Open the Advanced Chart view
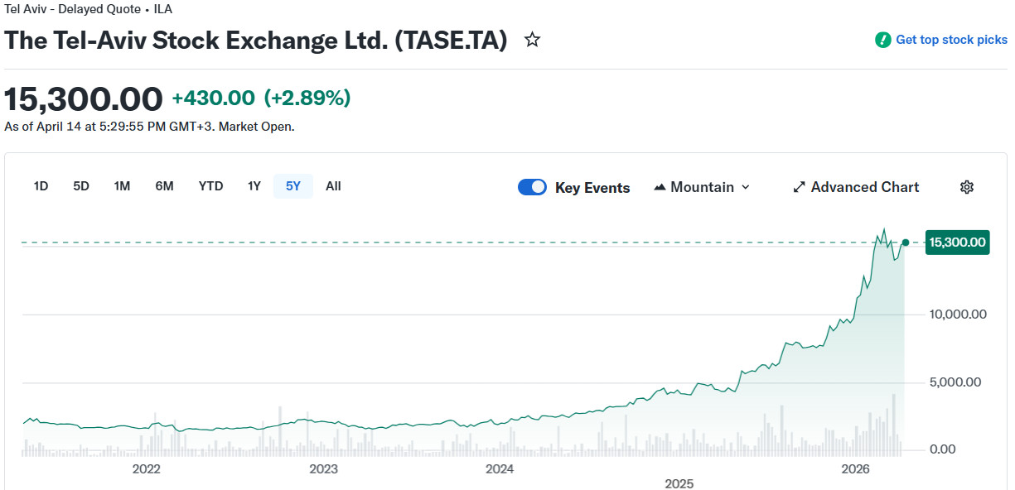 (x=864, y=187)
